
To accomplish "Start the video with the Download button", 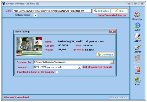I will click(x=105, y=55).
